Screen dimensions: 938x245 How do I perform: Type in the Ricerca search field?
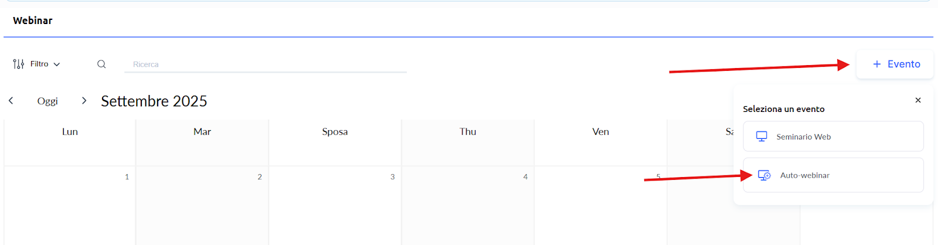point(265,64)
